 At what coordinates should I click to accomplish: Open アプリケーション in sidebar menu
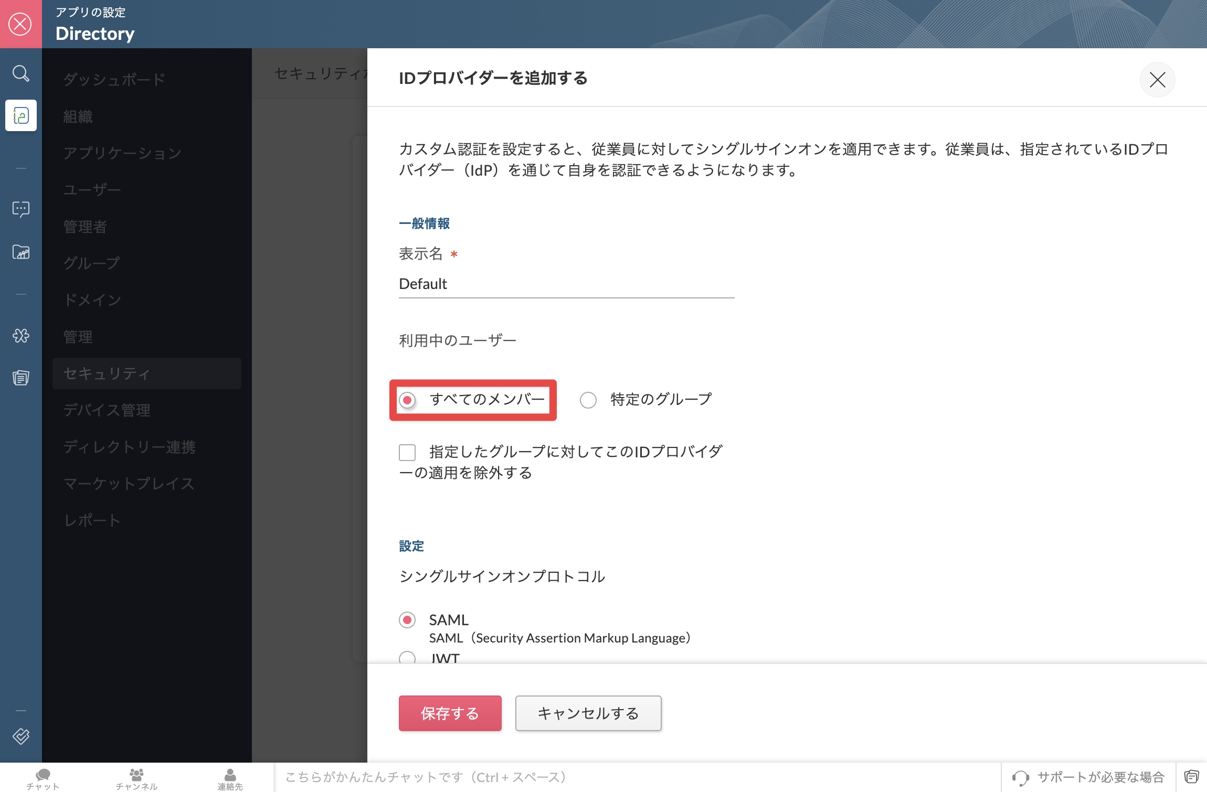[x=147, y=153]
